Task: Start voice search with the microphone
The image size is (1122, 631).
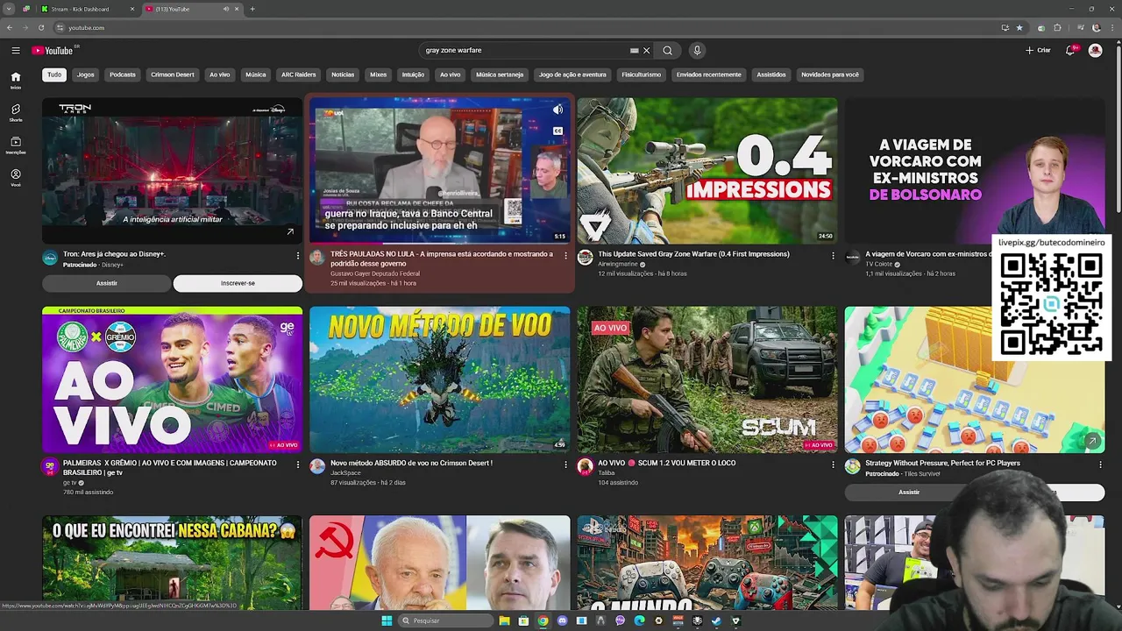Action: coord(697,51)
